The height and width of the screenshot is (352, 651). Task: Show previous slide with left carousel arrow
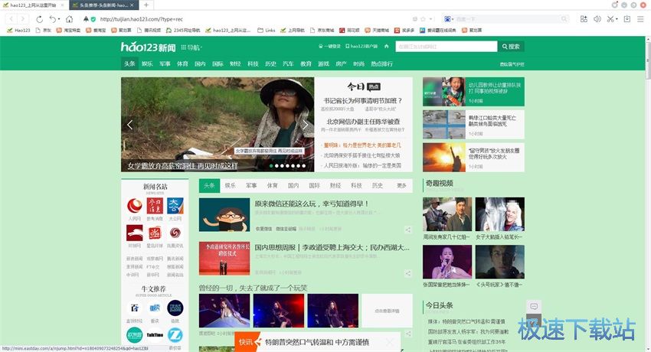click(130, 125)
